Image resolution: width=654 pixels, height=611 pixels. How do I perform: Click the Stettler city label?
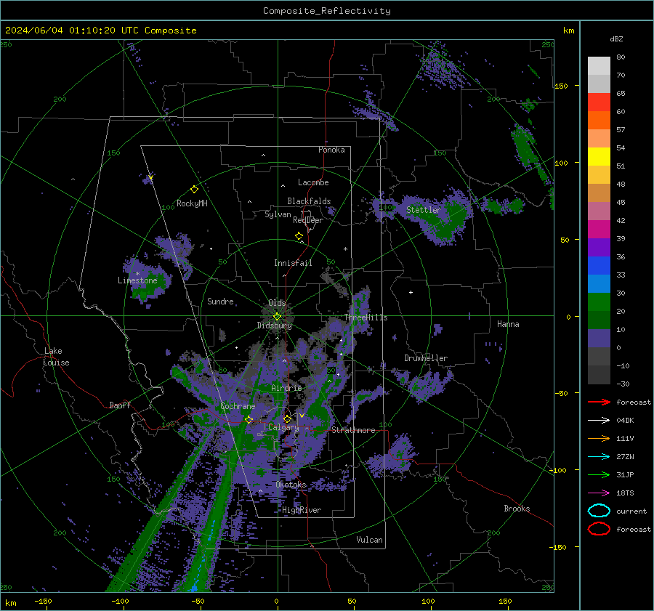pos(424,210)
